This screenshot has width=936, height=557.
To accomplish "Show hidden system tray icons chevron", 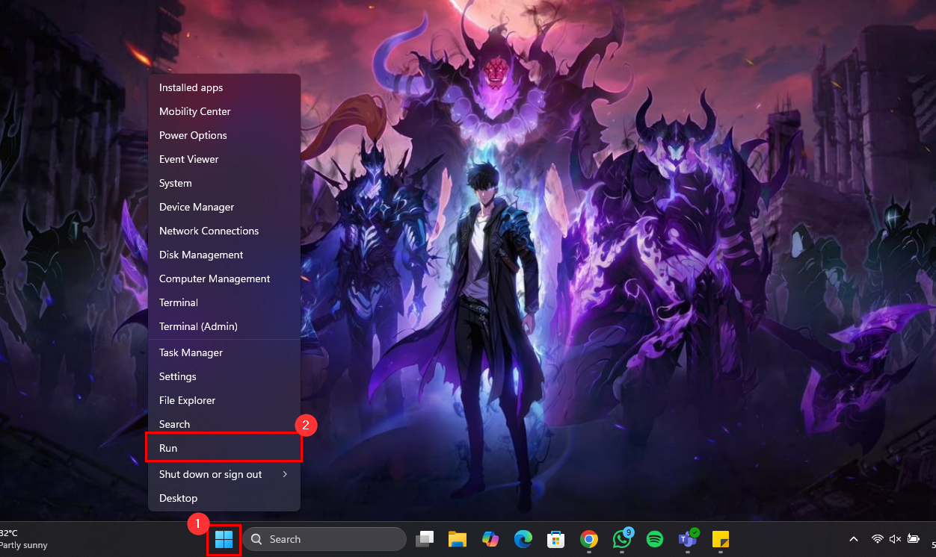I will [853, 539].
